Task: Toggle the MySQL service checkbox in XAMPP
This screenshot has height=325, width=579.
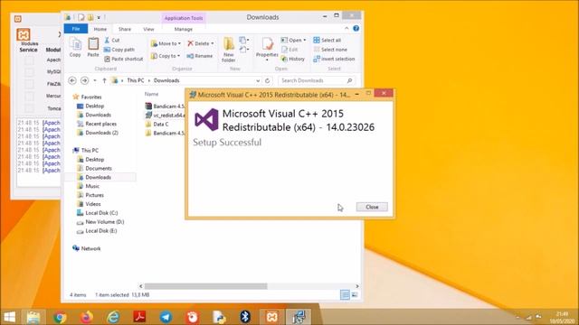Action: click(x=29, y=72)
